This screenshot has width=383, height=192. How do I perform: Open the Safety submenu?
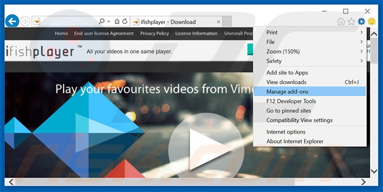[310, 61]
